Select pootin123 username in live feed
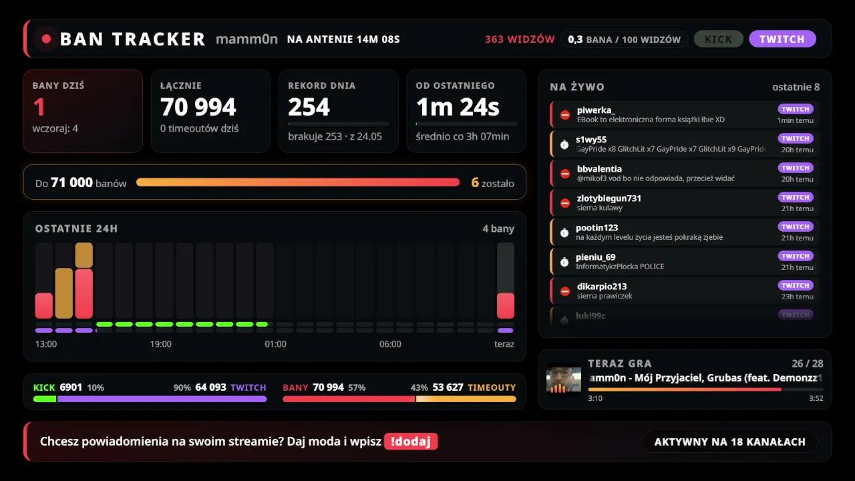 point(597,228)
